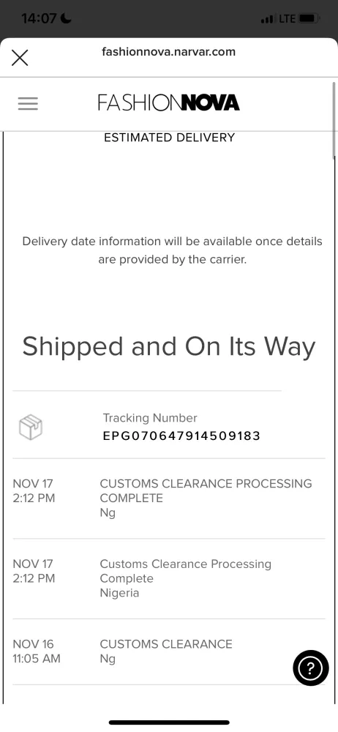The height and width of the screenshot is (732, 338).
Task: Select the Customs Clearance Processing Complete Nigeria entry
Action: pyautogui.click(x=169, y=578)
